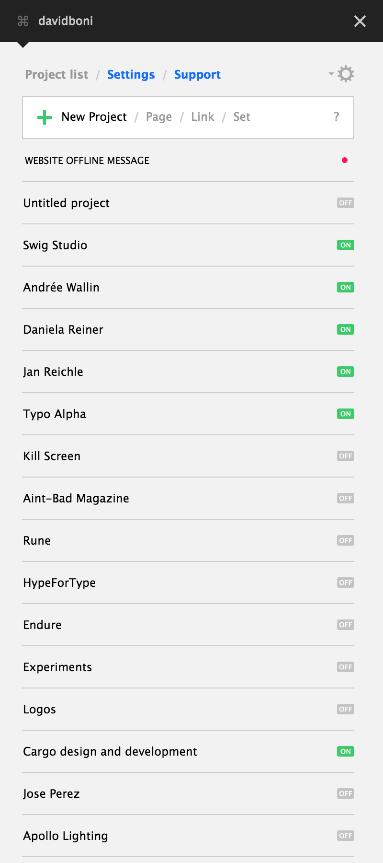
Task: Select the HypeForType project row
Action: pyautogui.click(x=59, y=583)
